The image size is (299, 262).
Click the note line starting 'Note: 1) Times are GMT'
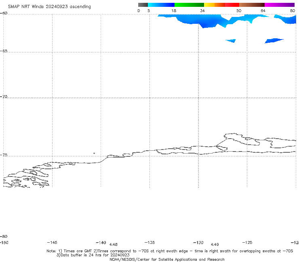coord(170,251)
